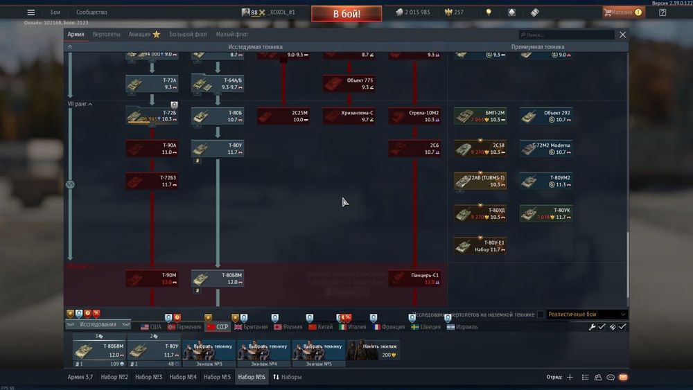Select the Стрела-10М2 vehicle card
The width and height of the screenshot is (693, 390).
pos(415,116)
